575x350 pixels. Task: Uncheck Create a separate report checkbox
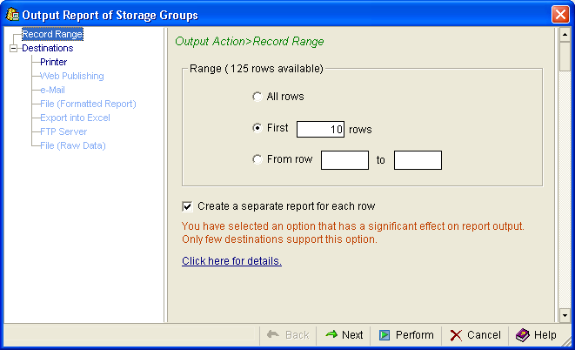pyautogui.click(x=187, y=206)
